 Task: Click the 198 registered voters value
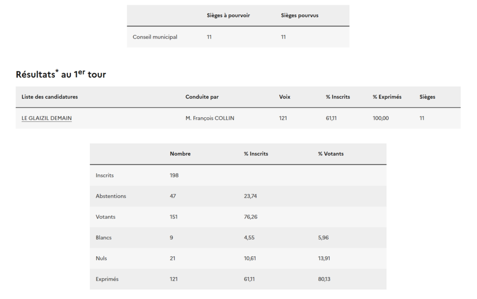click(x=174, y=175)
